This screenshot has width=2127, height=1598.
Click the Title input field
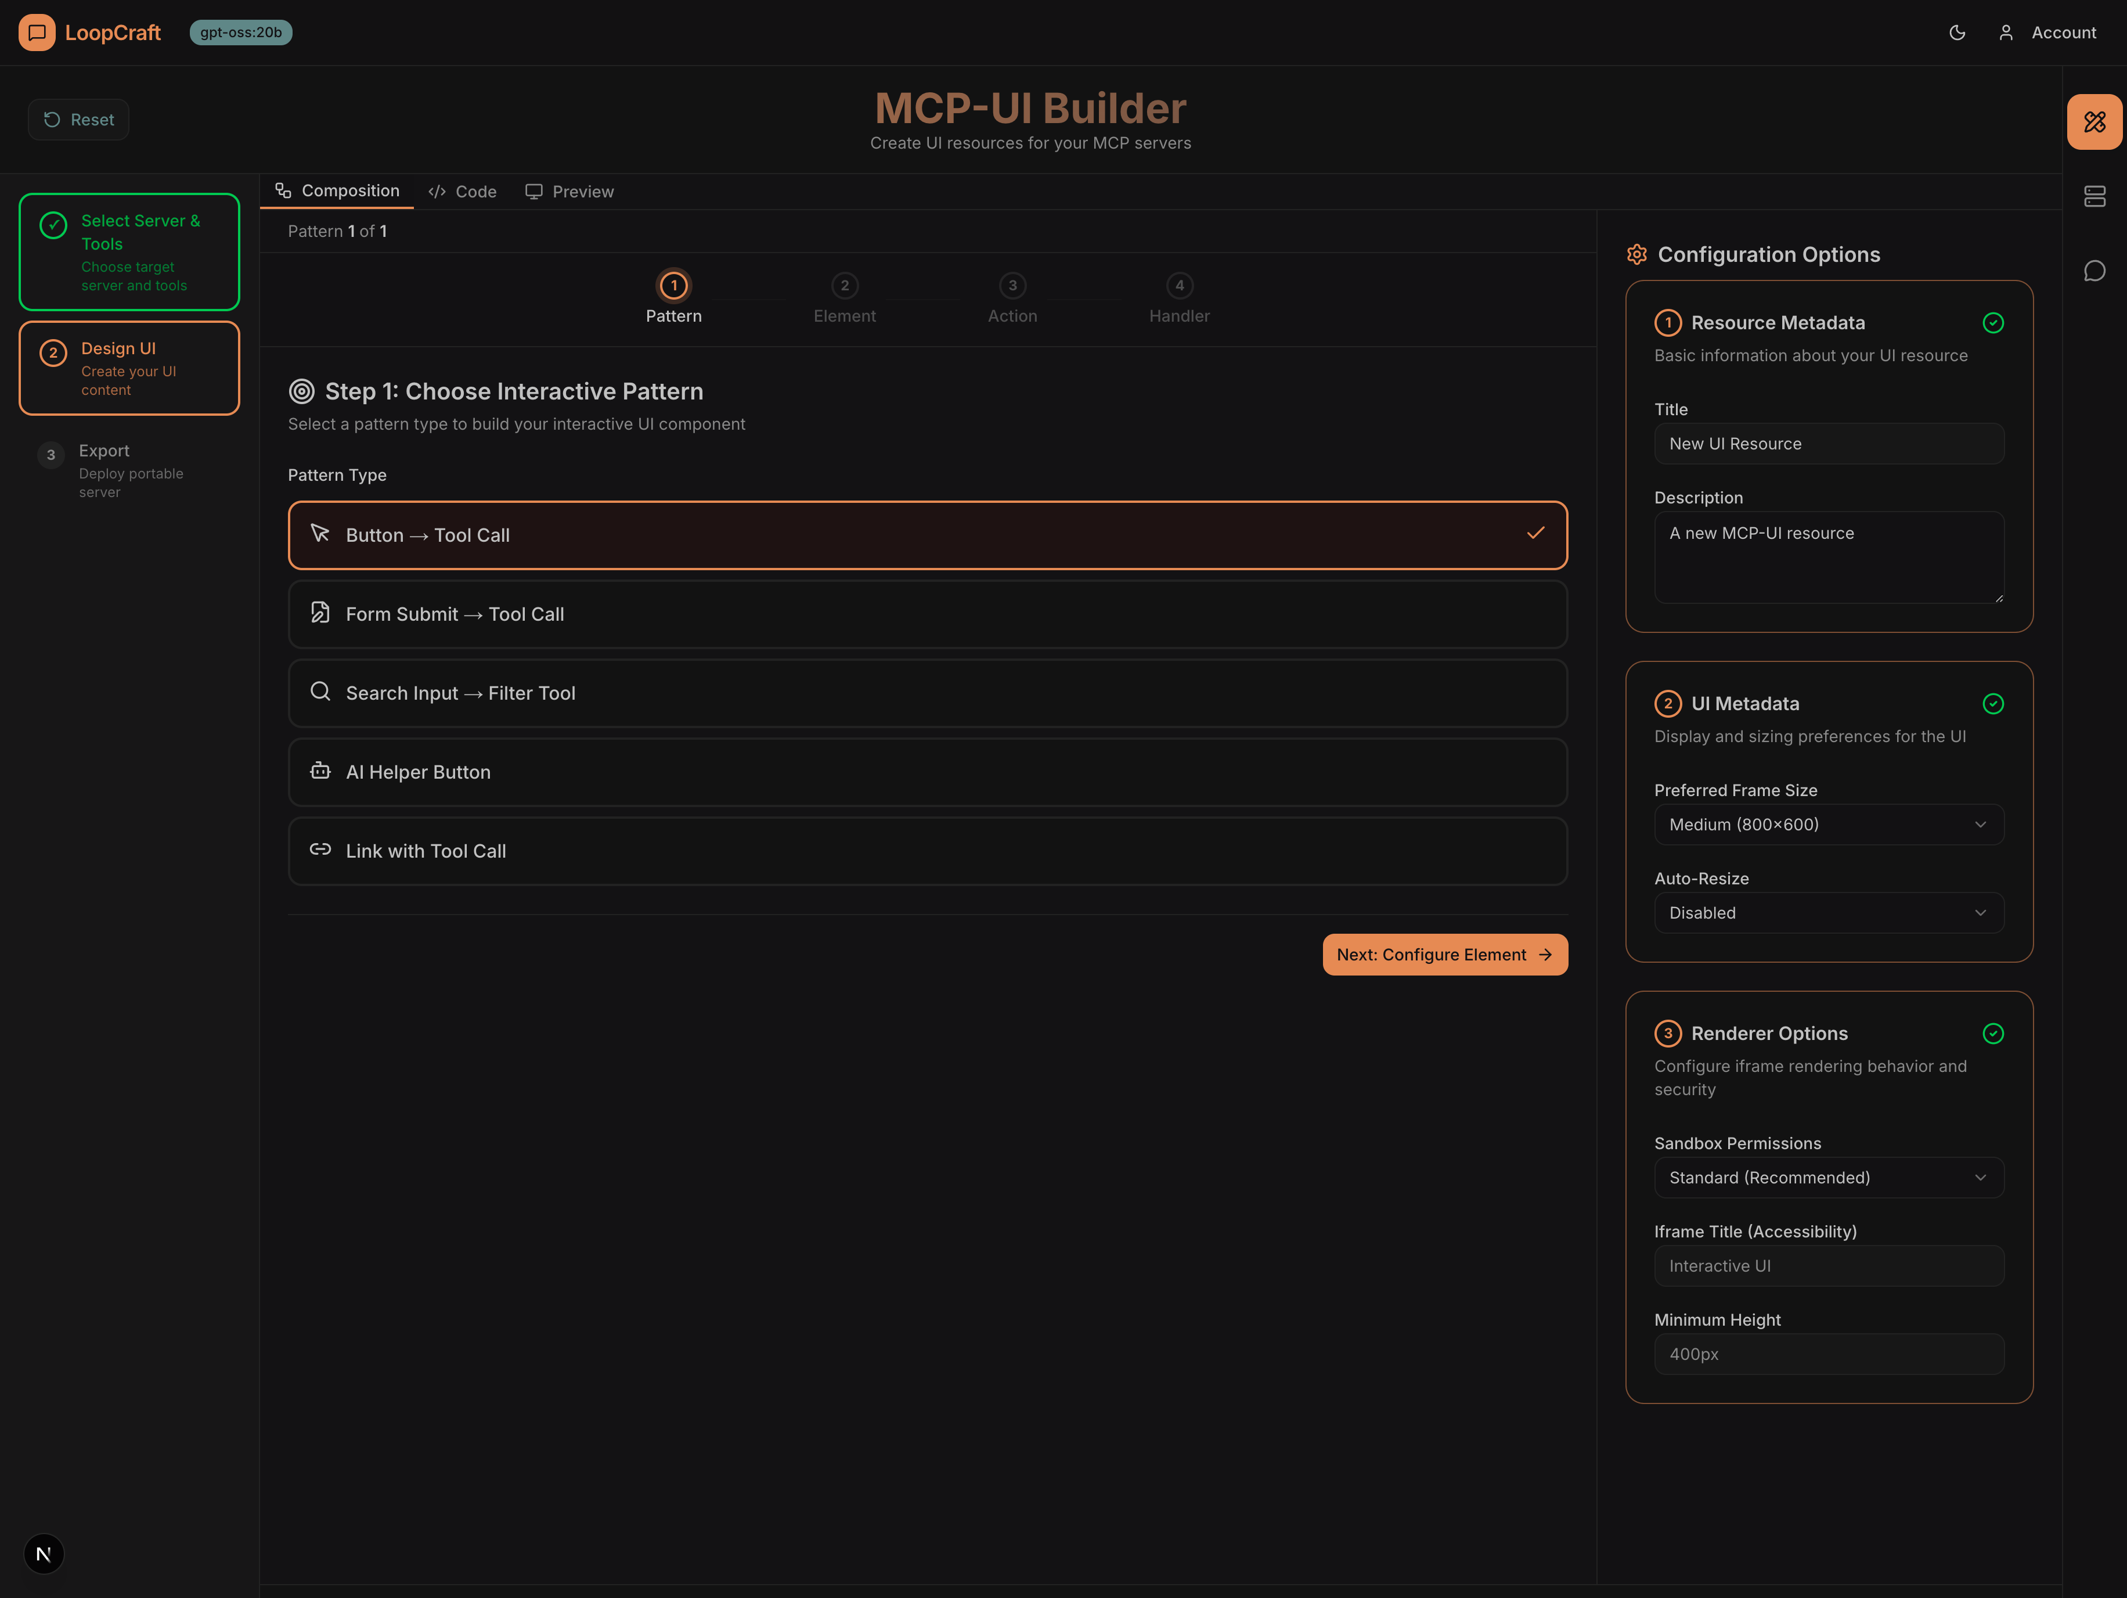click(x=1828, y=444)
